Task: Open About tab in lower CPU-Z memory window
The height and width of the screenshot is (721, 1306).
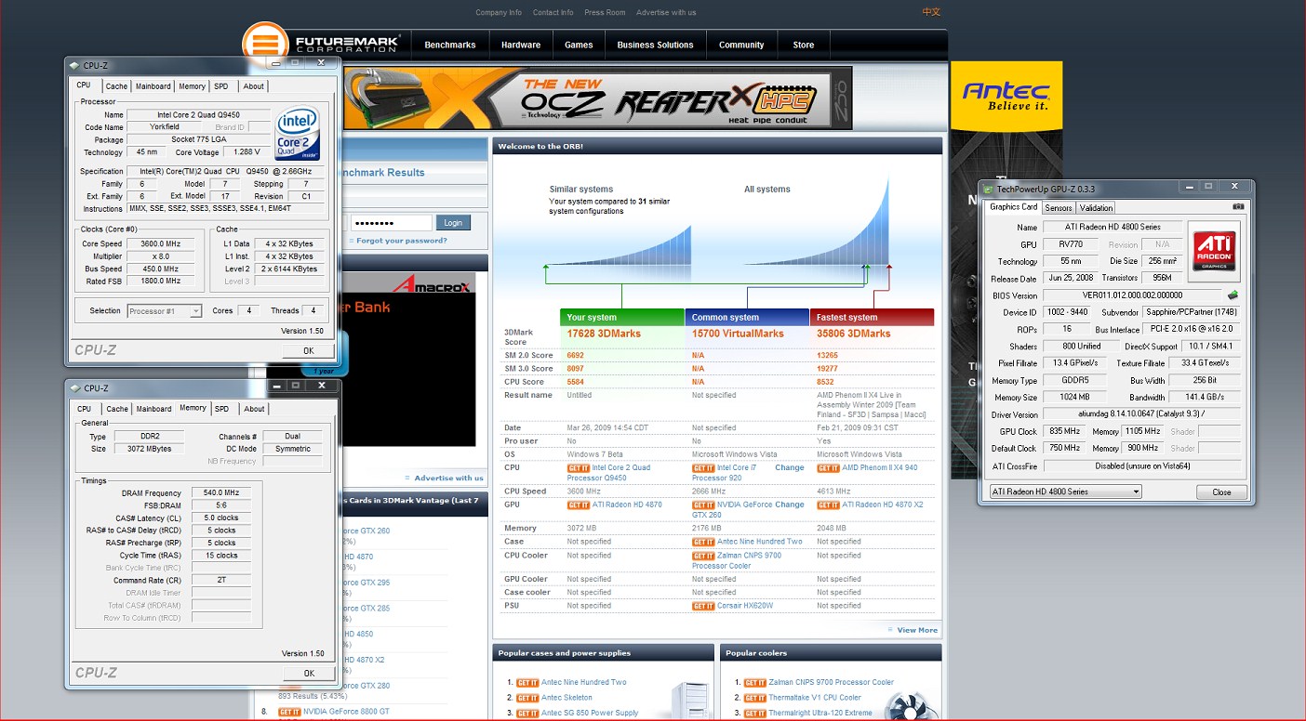Action: (x=254, y=409)
